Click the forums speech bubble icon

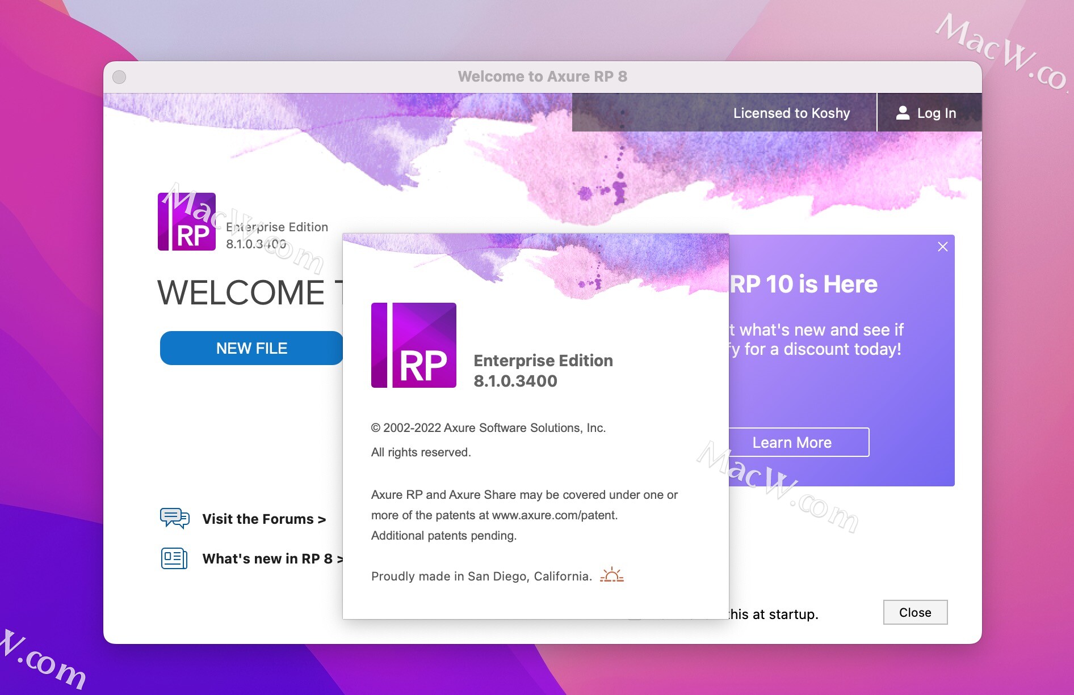point(175,518)
